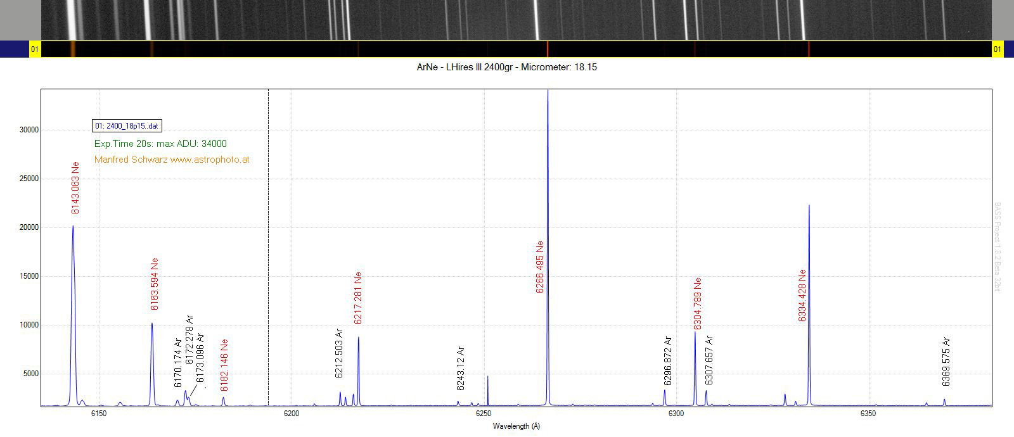The image size is (1014, 437).
Task: Click the Manfred Schwarz www.astrophoto.at text
Action: (172, 160)
